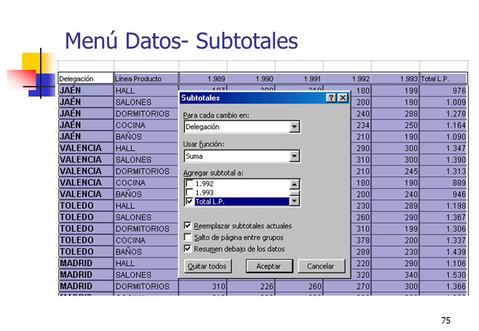The height and width of the screenshot is (331, 479).
Task: Click the total cell 1.530
Action: [x=444, y=274]
